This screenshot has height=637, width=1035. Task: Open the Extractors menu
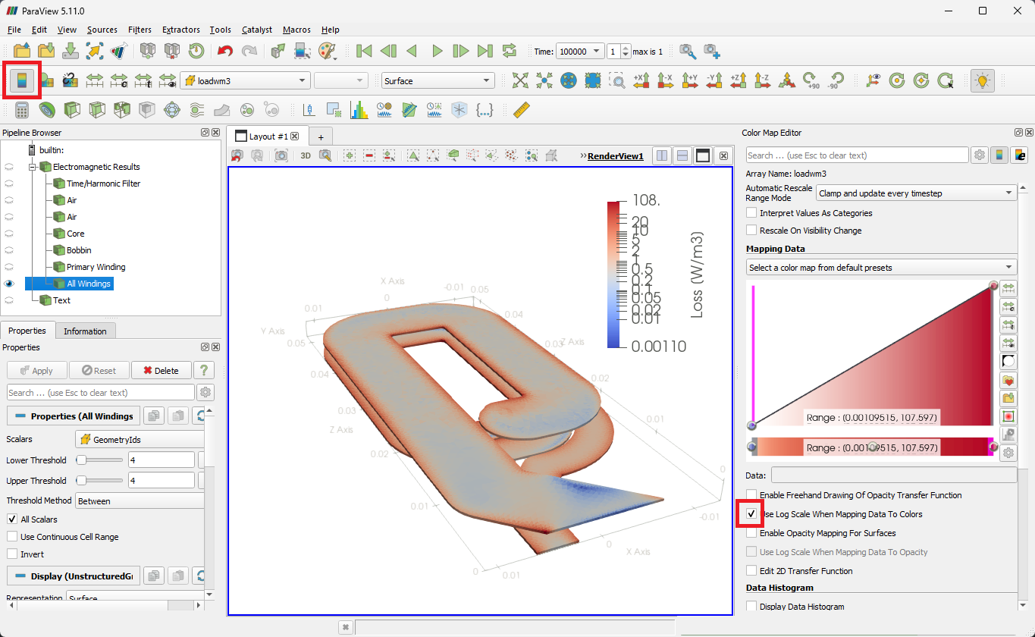[181, 30]
